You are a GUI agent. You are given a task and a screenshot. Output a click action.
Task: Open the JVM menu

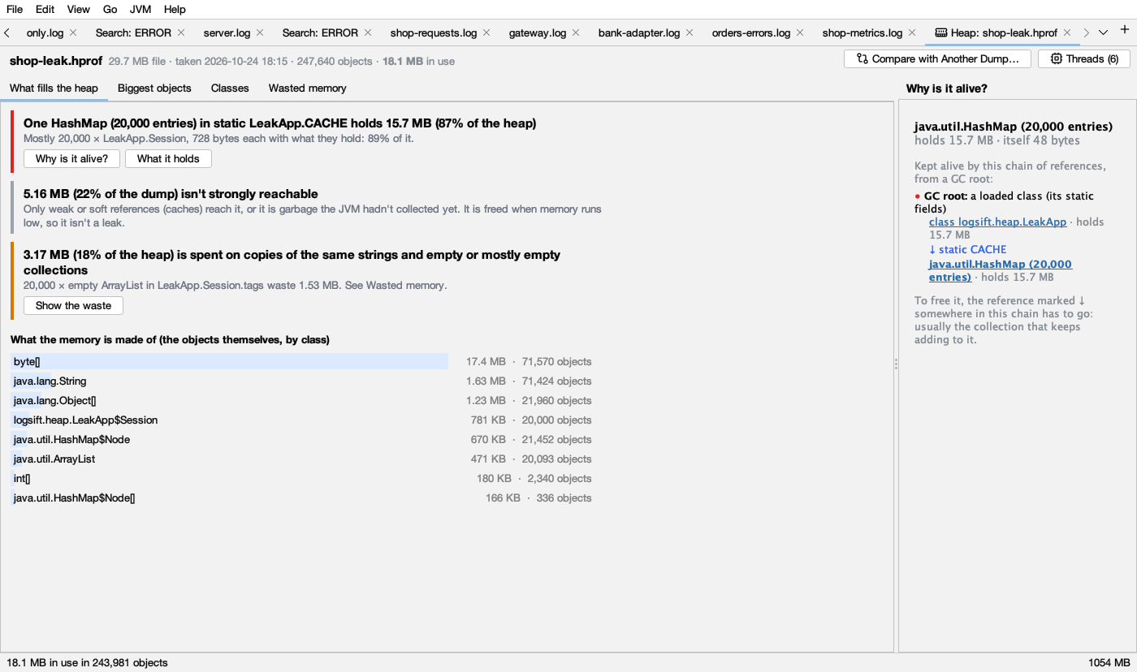click(x=141, y=10)
